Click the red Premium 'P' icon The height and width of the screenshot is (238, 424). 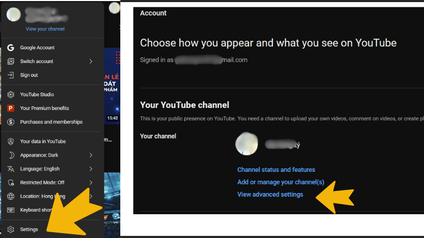pos(11,108)
